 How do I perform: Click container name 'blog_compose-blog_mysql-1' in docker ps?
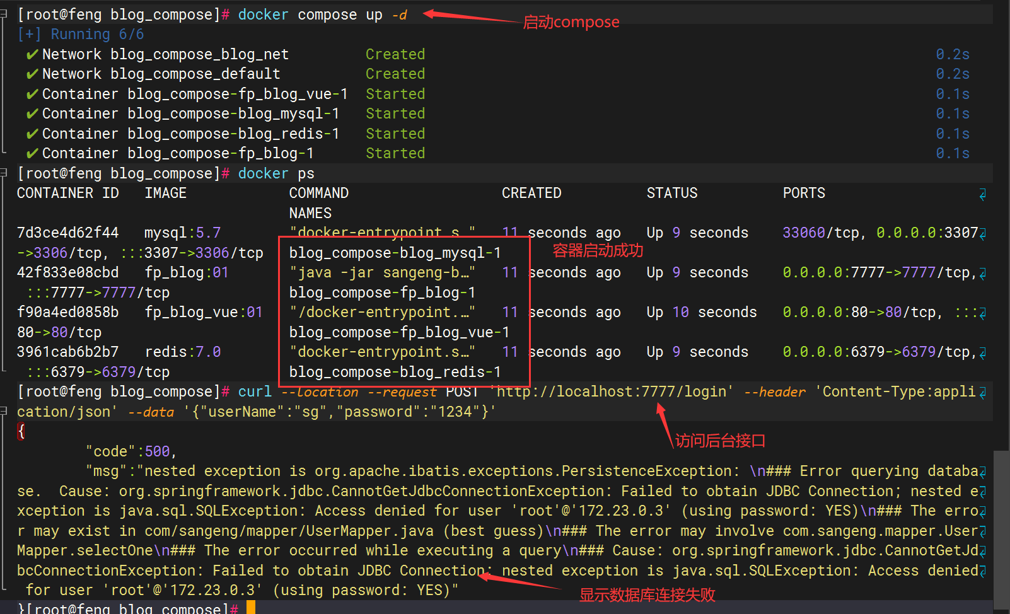tap(395, 253)
